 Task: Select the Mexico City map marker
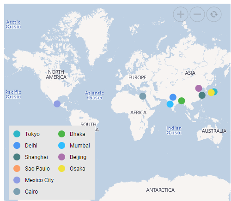[x=57, y=104]
